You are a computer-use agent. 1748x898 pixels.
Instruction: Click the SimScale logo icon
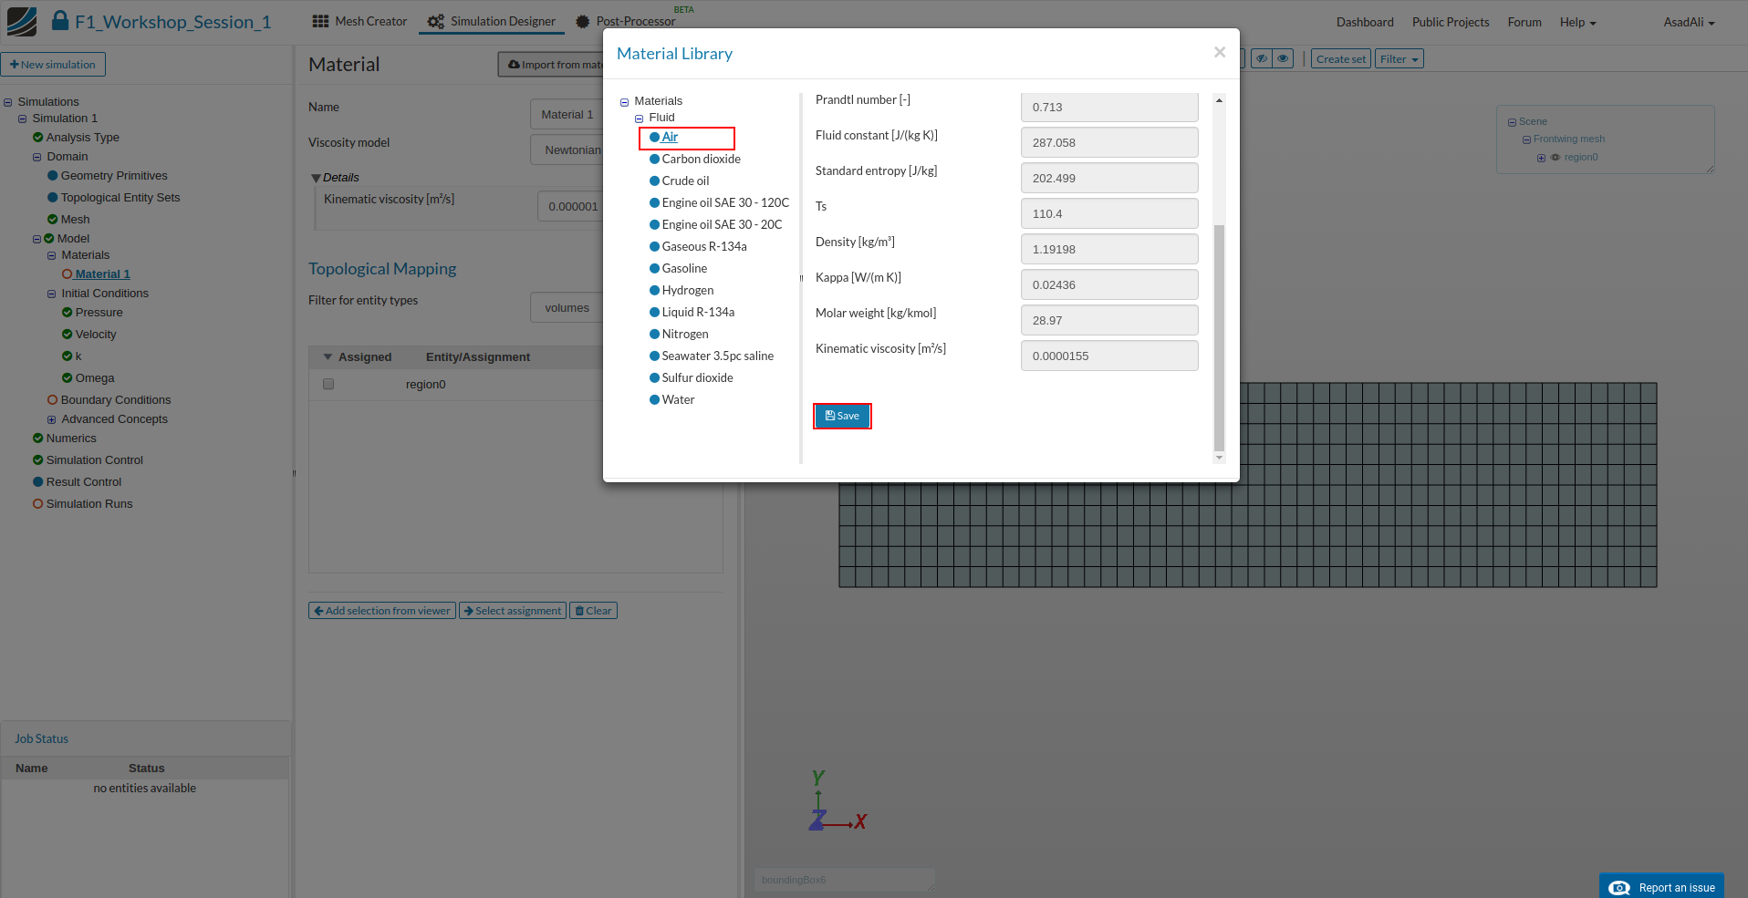point(22,21)
